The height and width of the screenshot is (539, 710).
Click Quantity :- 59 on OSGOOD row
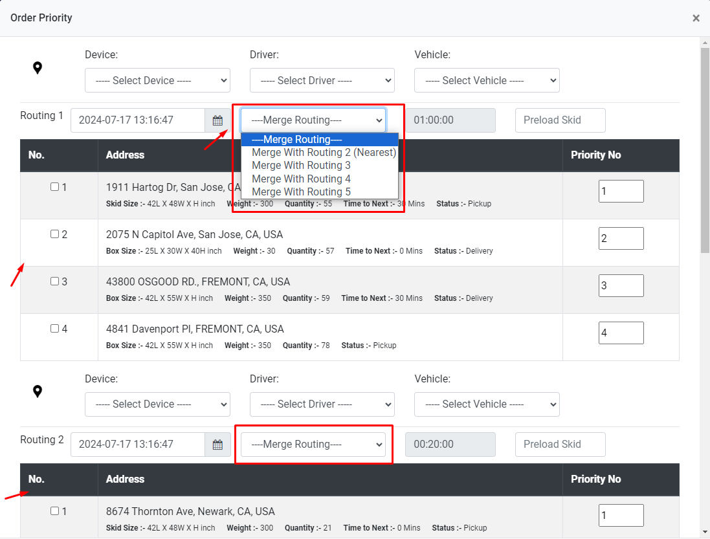[x=306, y=298]
